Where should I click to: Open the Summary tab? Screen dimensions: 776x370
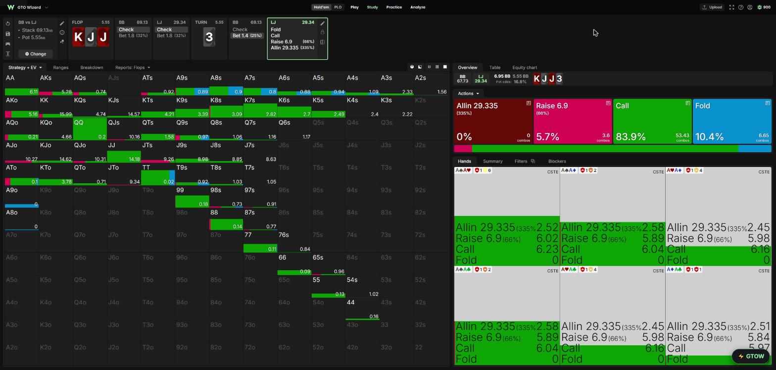tap(492, 162)
